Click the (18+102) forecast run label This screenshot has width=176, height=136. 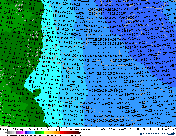point(167,129)
